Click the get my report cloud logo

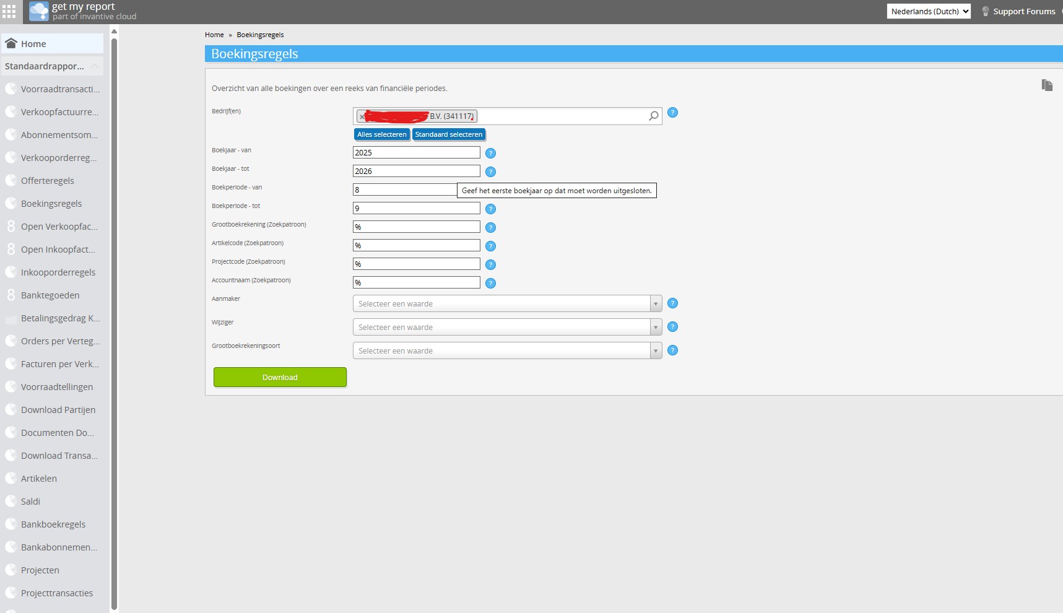[x=38, y=11]
